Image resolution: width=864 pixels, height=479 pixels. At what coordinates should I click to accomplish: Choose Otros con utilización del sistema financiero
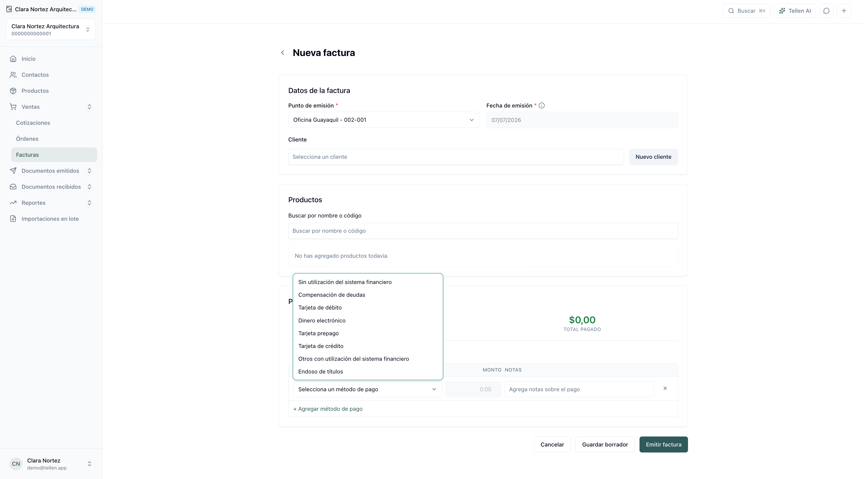(x=368, y=359)
